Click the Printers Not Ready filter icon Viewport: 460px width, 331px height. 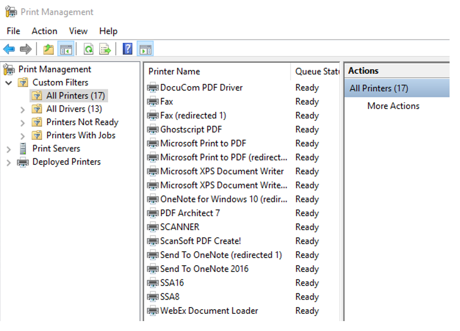(37, 122)
